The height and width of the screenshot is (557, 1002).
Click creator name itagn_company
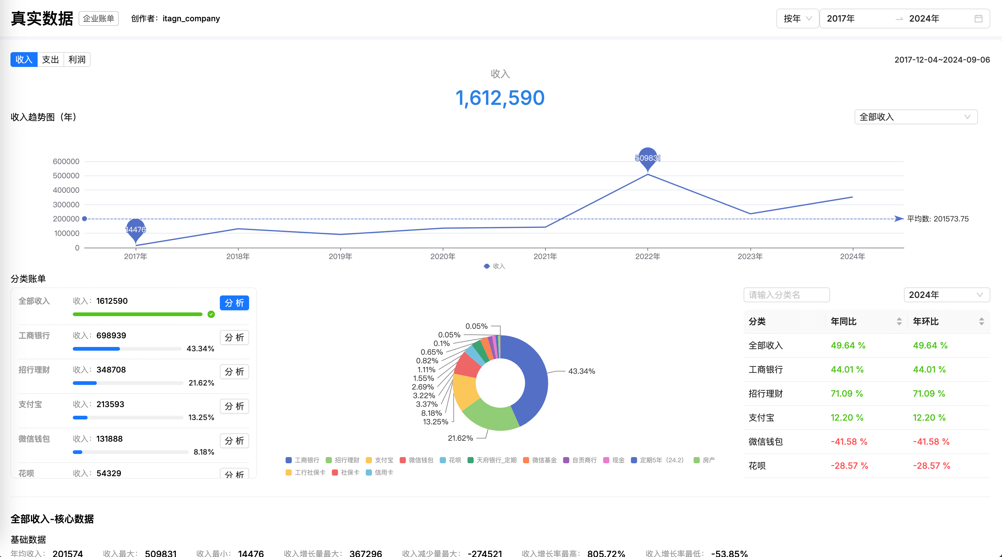click(191, 18)
